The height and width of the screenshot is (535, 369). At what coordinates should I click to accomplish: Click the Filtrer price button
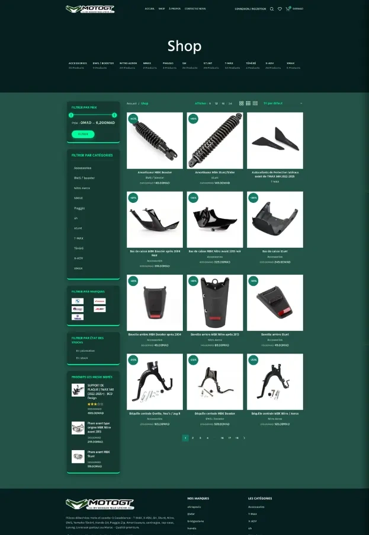[83, 135]
